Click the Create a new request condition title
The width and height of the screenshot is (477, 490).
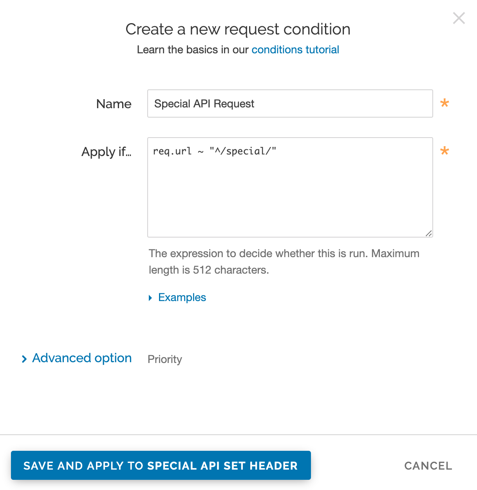tap(238, 29)
